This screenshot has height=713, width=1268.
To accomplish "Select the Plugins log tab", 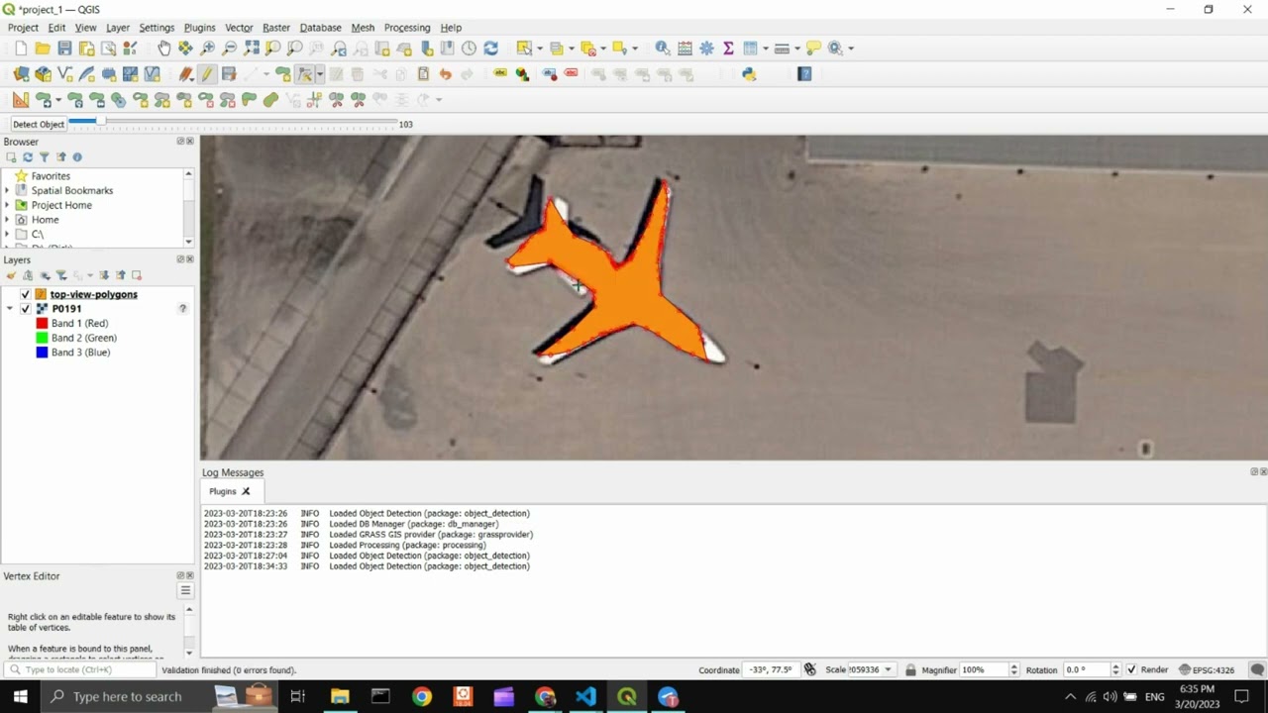I will [222, 491].
